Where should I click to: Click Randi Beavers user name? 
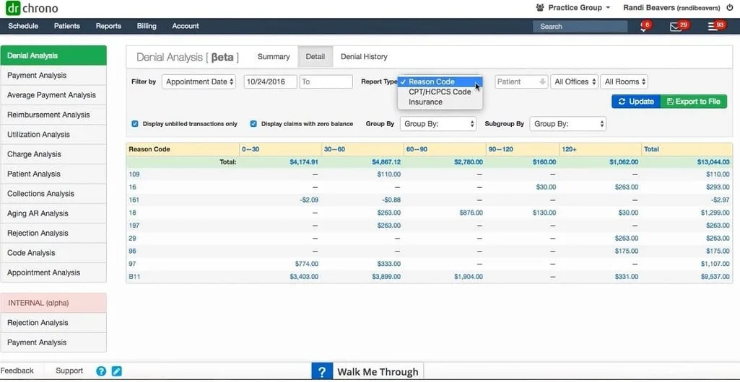click(670, 8)
